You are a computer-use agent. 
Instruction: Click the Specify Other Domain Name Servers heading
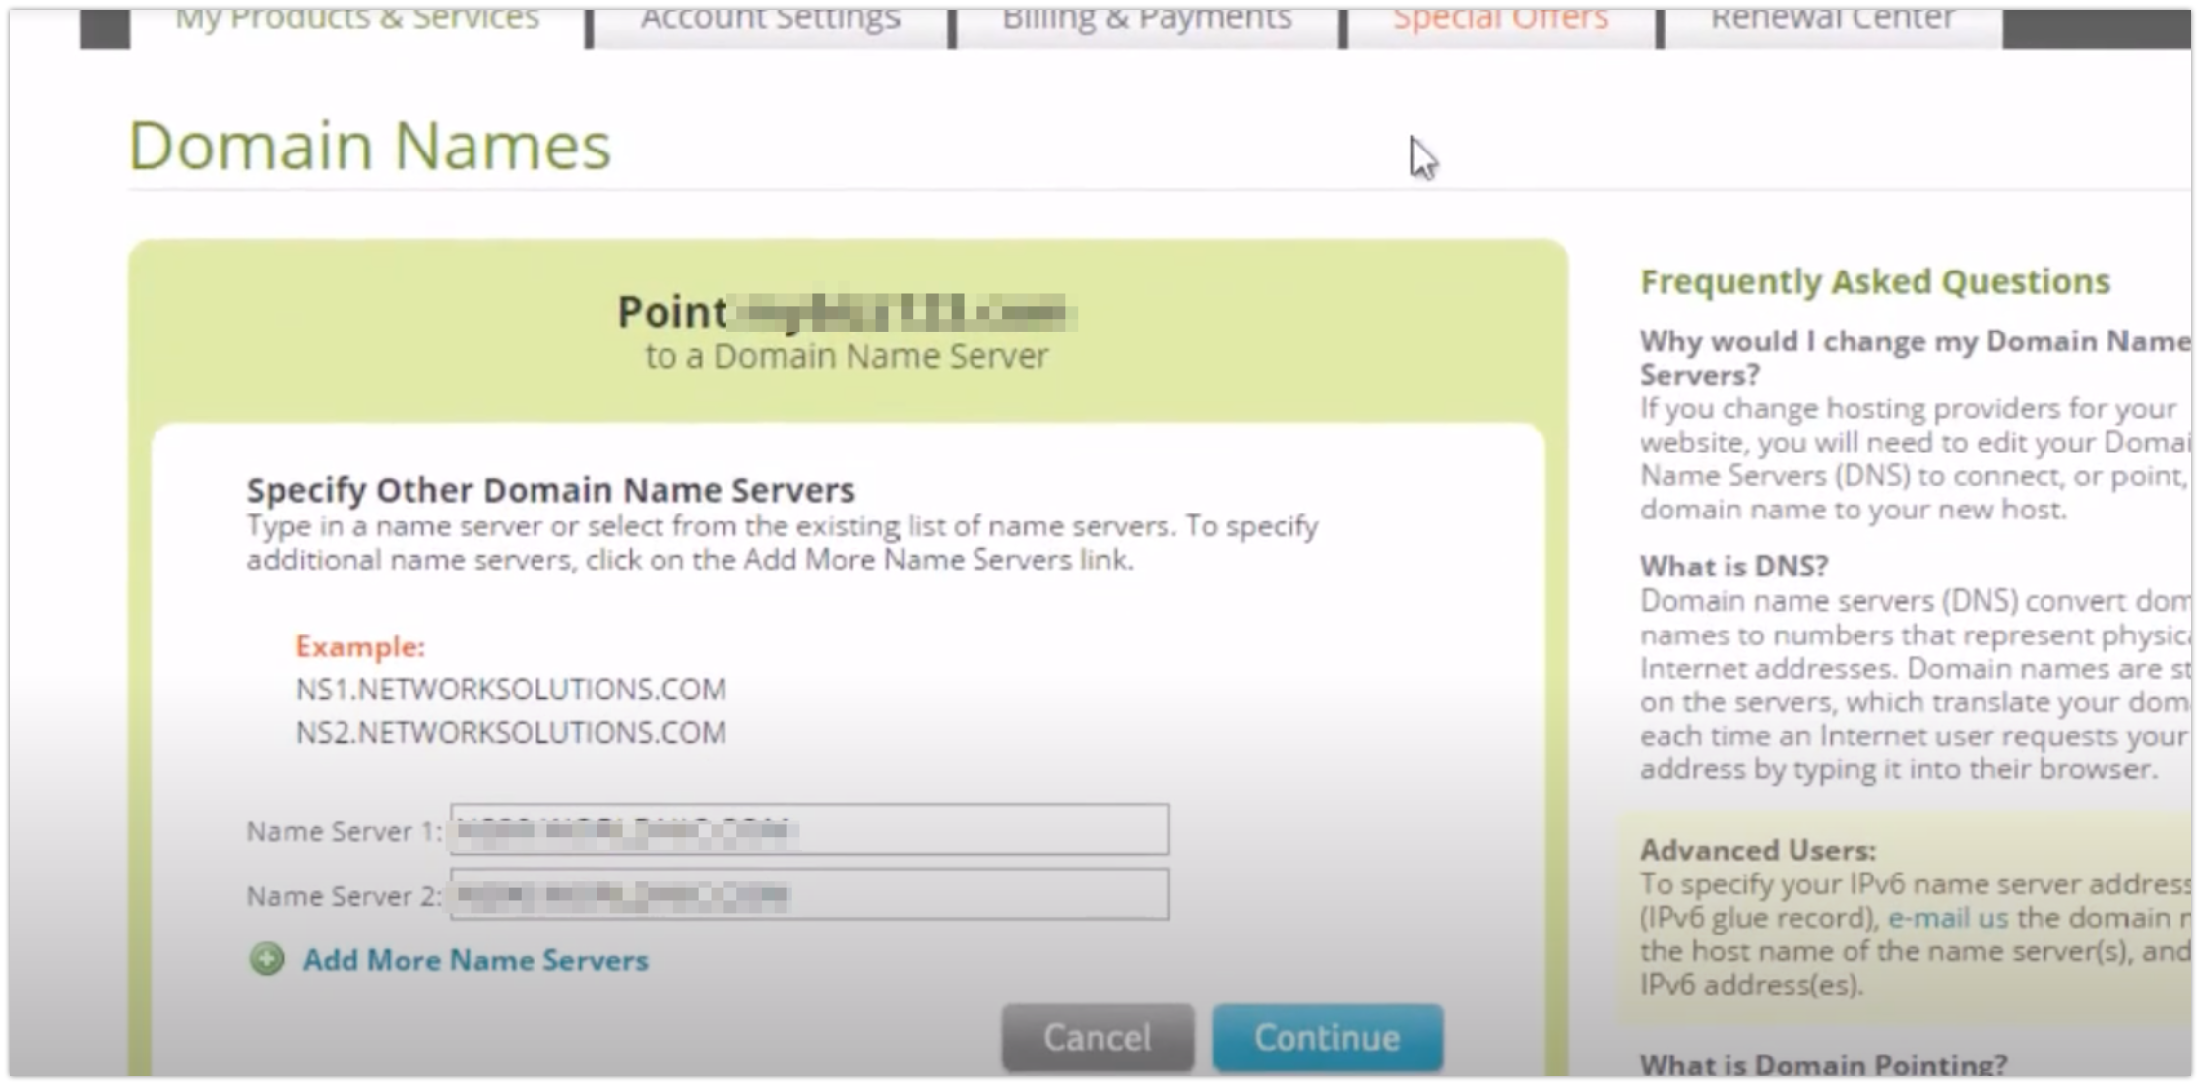point(550,490)
